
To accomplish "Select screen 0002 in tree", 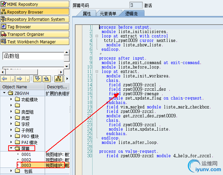I will (26, 160).
